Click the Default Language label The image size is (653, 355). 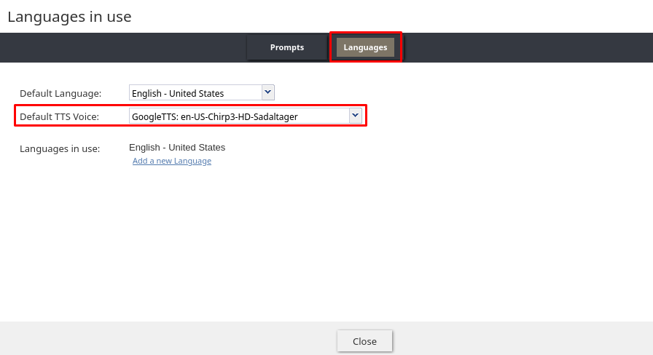pos(60,93)
